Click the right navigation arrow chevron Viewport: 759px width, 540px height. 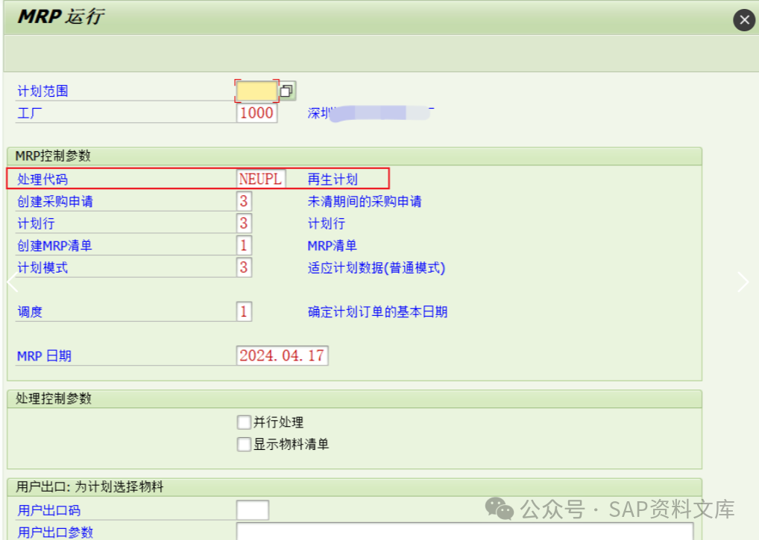coord(743,282)
